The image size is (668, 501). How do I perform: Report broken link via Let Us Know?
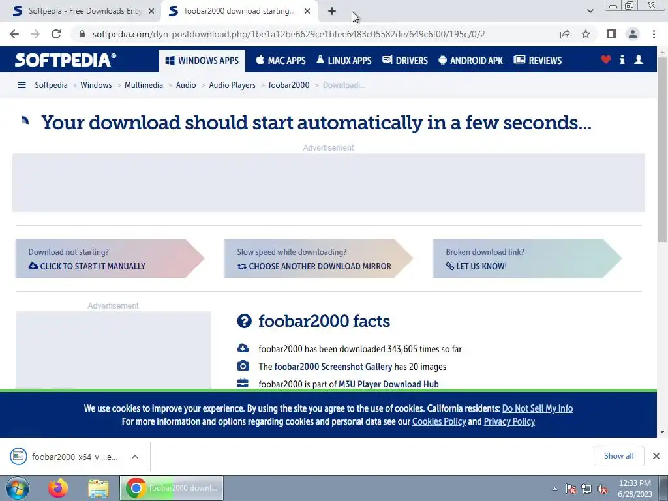tap(527, 258)
